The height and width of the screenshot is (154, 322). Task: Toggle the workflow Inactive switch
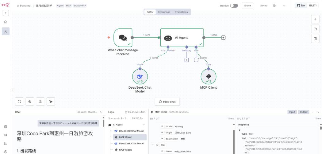tap(234, 6)
